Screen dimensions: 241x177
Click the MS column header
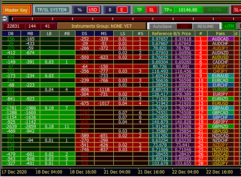point(104,33)
